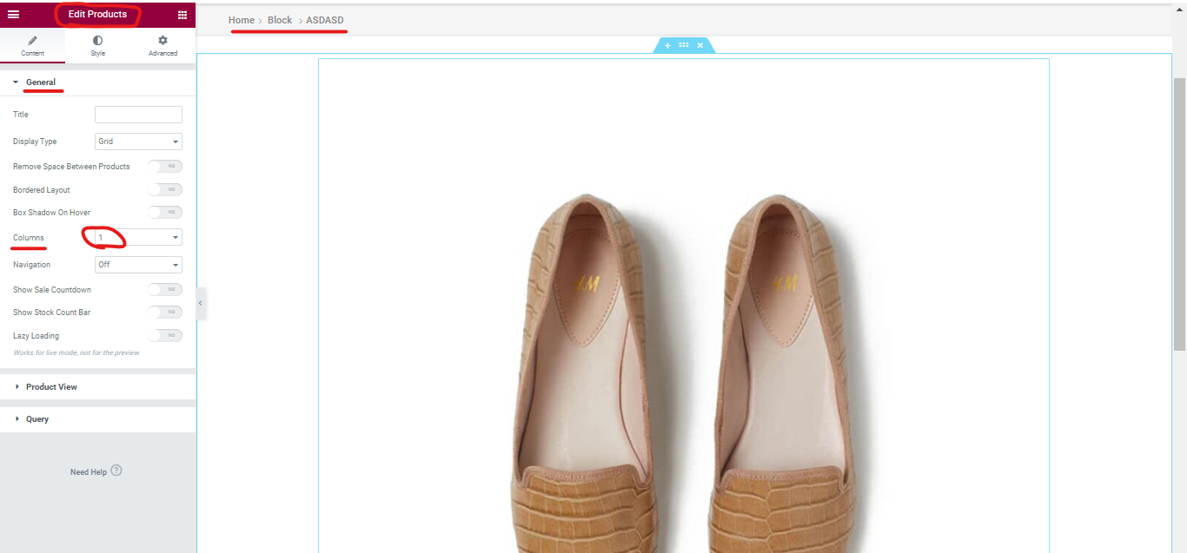Image resolution: width=1187 pixels, height=553 pixels.
Task: Click the Edit Products panel title
Action: coord(97,14)
